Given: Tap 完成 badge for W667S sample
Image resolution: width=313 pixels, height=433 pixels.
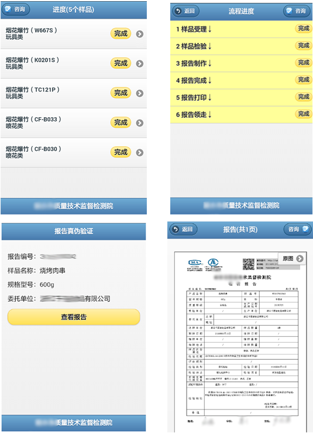Looking at the screenshot, I should click(x=121, y=33).
